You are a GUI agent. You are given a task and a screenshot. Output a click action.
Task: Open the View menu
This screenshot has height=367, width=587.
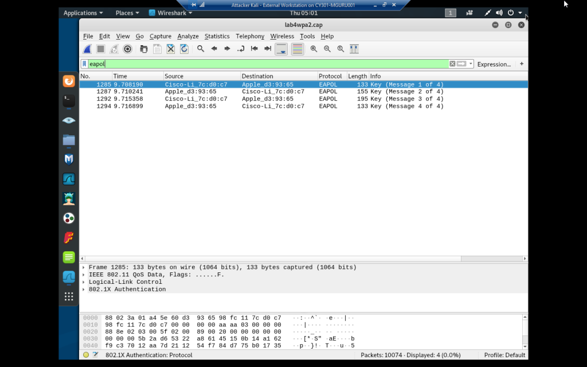(x=123, y=36)
